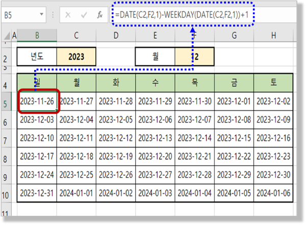Click the 화 weekday header cell
The image size is (306, 225).
coord(116,83)
